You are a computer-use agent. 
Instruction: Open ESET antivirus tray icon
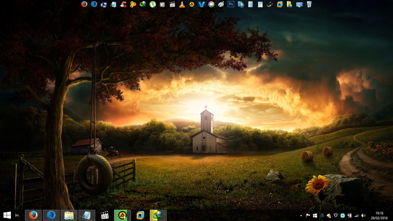coord(343,216)
